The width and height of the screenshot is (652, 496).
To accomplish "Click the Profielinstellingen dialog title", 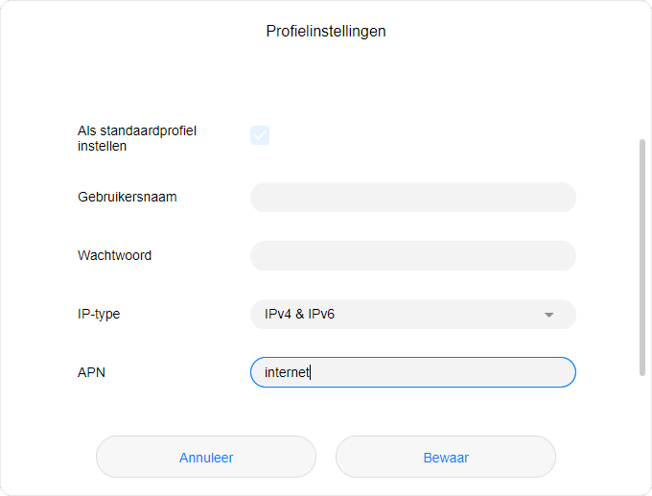I will coord(326,32).
